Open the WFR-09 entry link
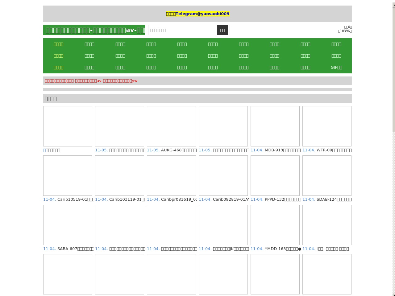Image resolution: width=395 pixels, height=296 pixels. (x=334, y=150)
